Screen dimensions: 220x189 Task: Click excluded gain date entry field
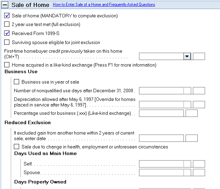tap(161, 138)
